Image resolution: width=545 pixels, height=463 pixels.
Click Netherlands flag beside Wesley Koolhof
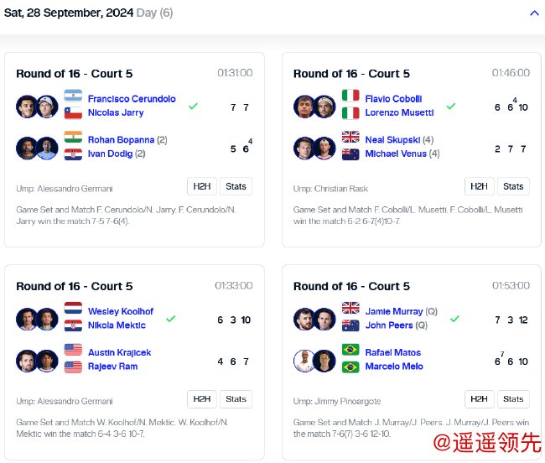[73, 310]
